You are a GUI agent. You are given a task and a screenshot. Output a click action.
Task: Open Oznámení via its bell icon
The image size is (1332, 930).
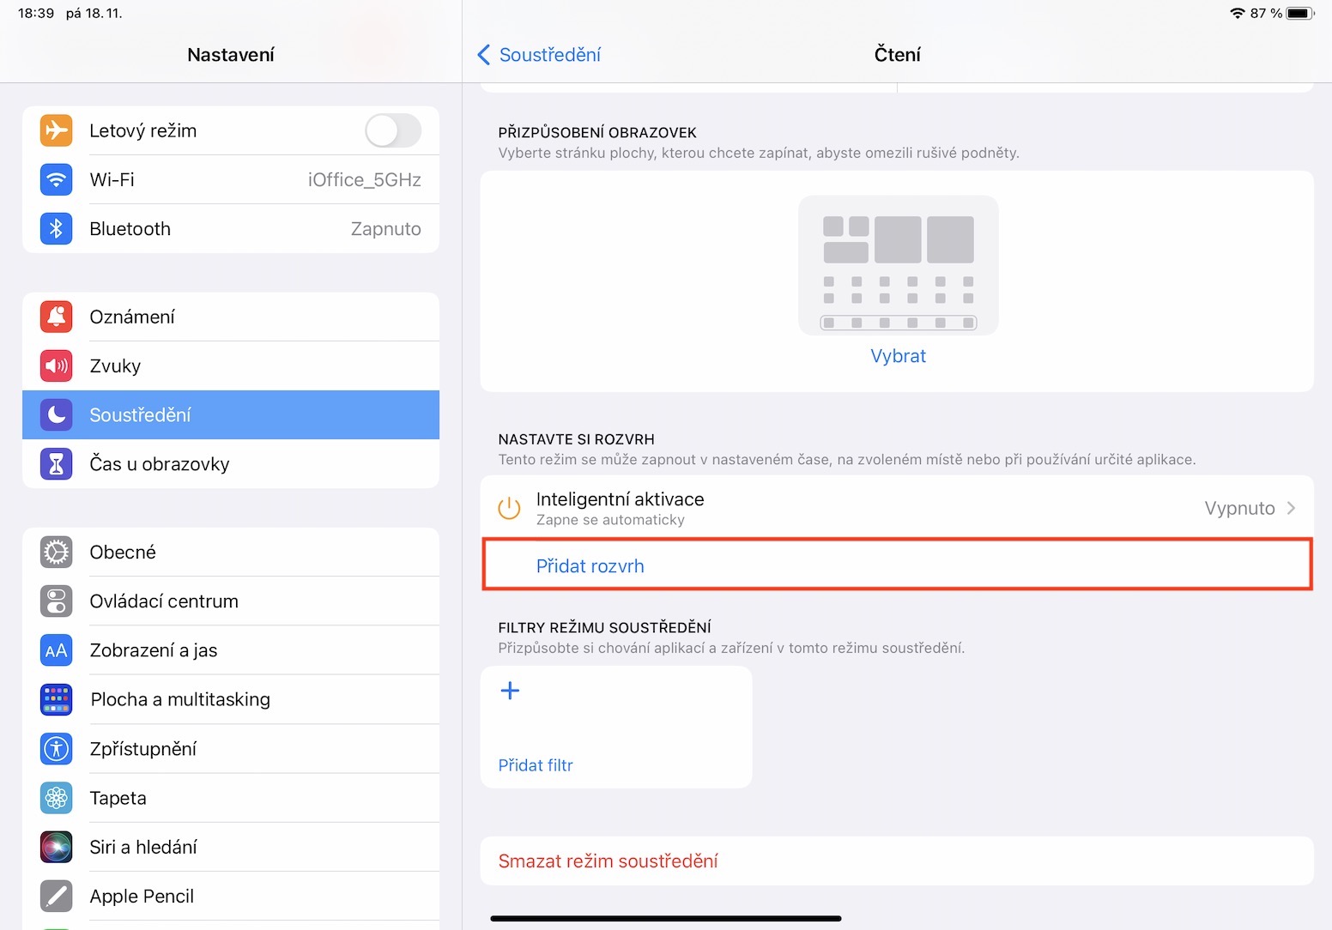point(57,317)
